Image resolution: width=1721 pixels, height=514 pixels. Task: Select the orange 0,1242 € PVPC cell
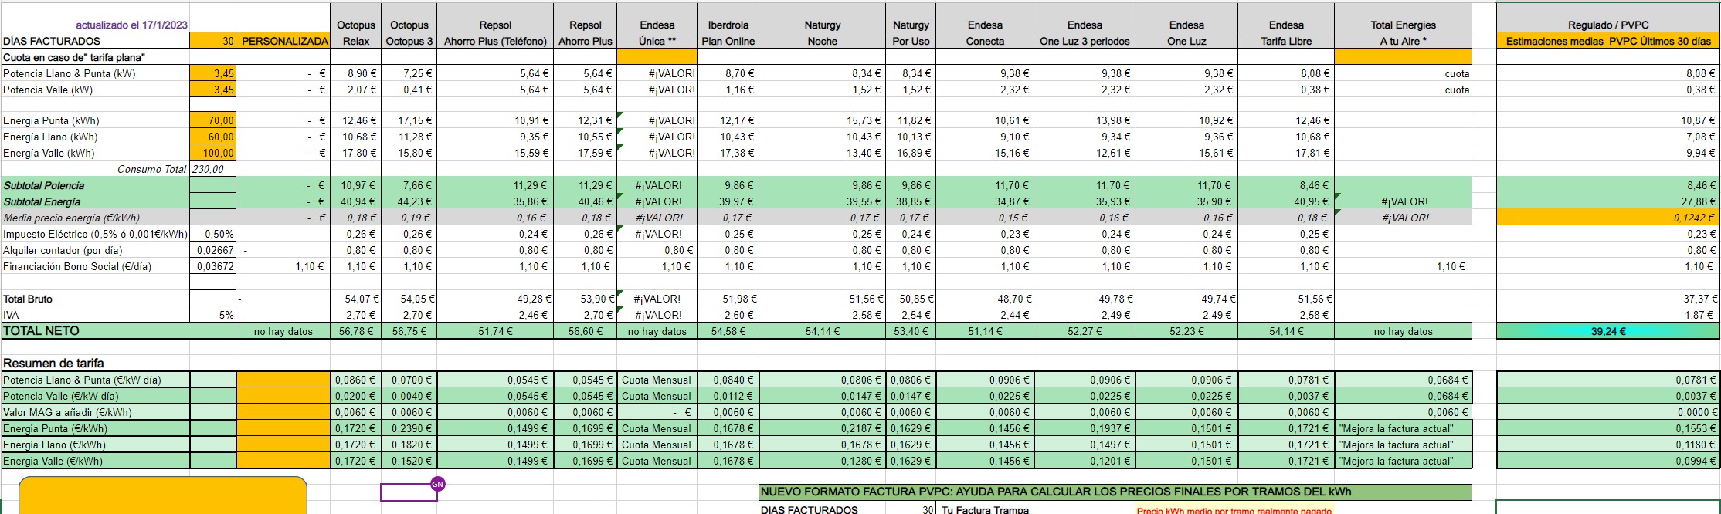pyautogui.click(x=1608, y=218)
